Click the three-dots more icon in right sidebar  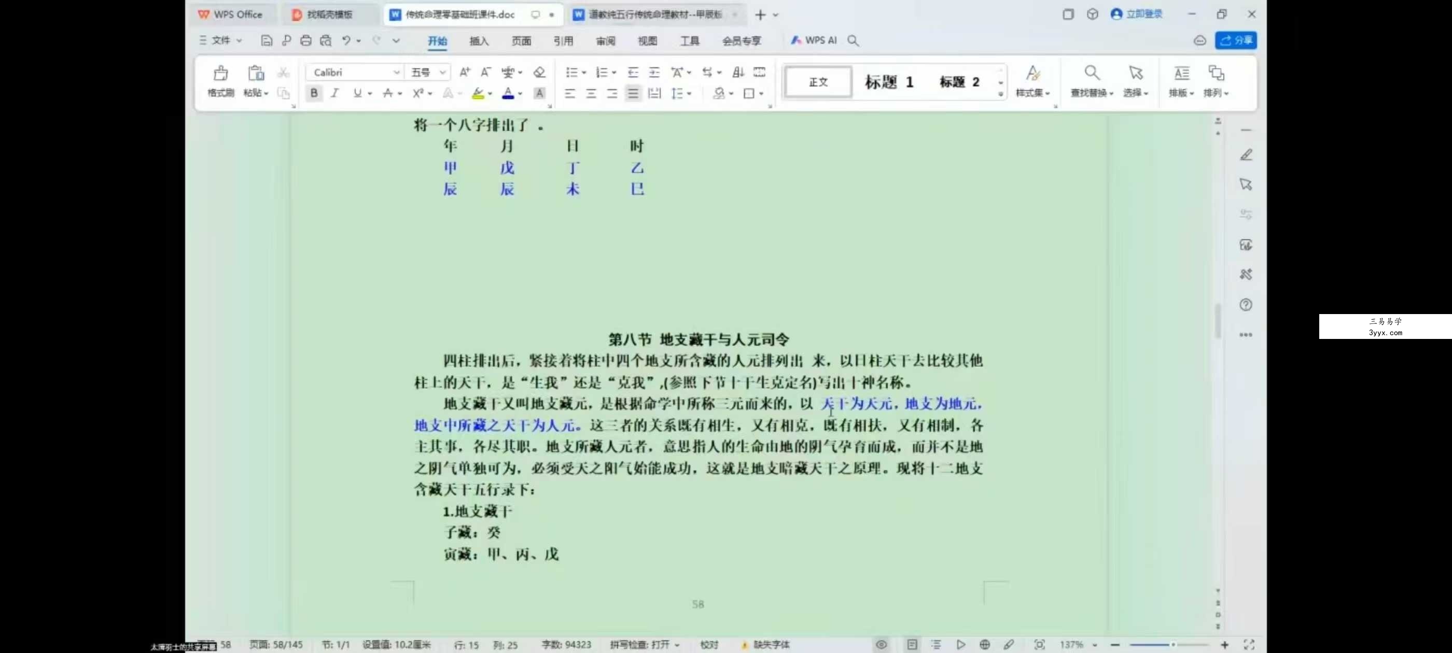click(1246, 335)
